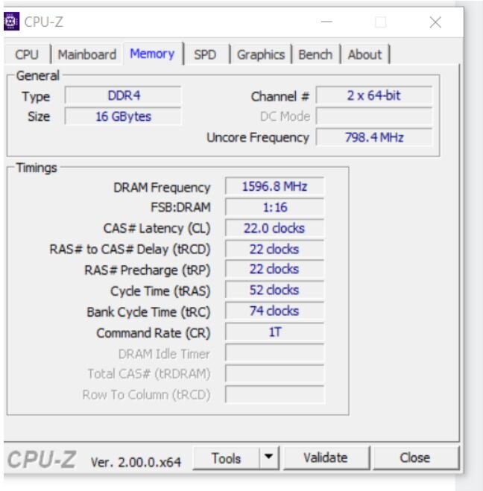Click the 74 clocks tRC value
The height and width of the screenshot is (491, 483).
(274, 311)
